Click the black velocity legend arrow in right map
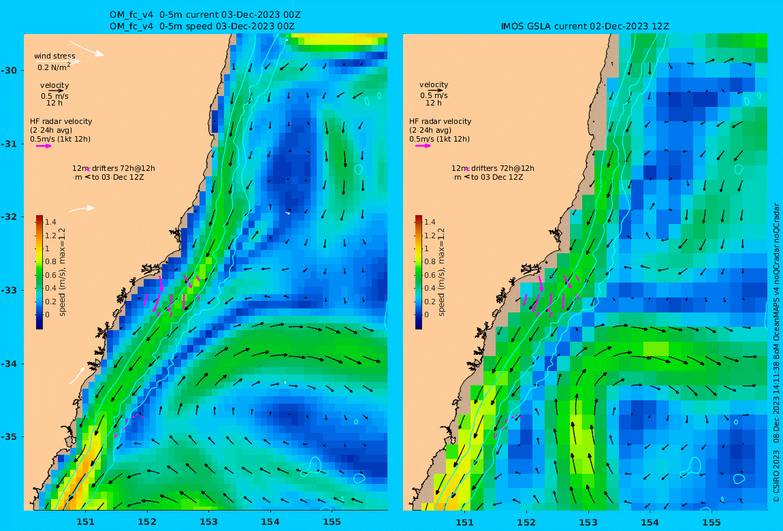This screenshot has height=531, width=783. pos(435,91)
